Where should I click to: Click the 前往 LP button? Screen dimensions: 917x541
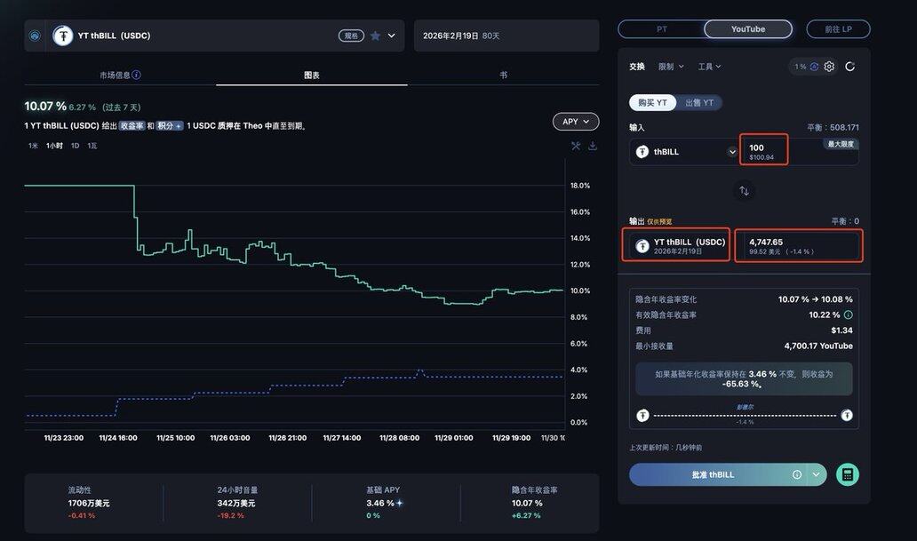pos(838,29)
